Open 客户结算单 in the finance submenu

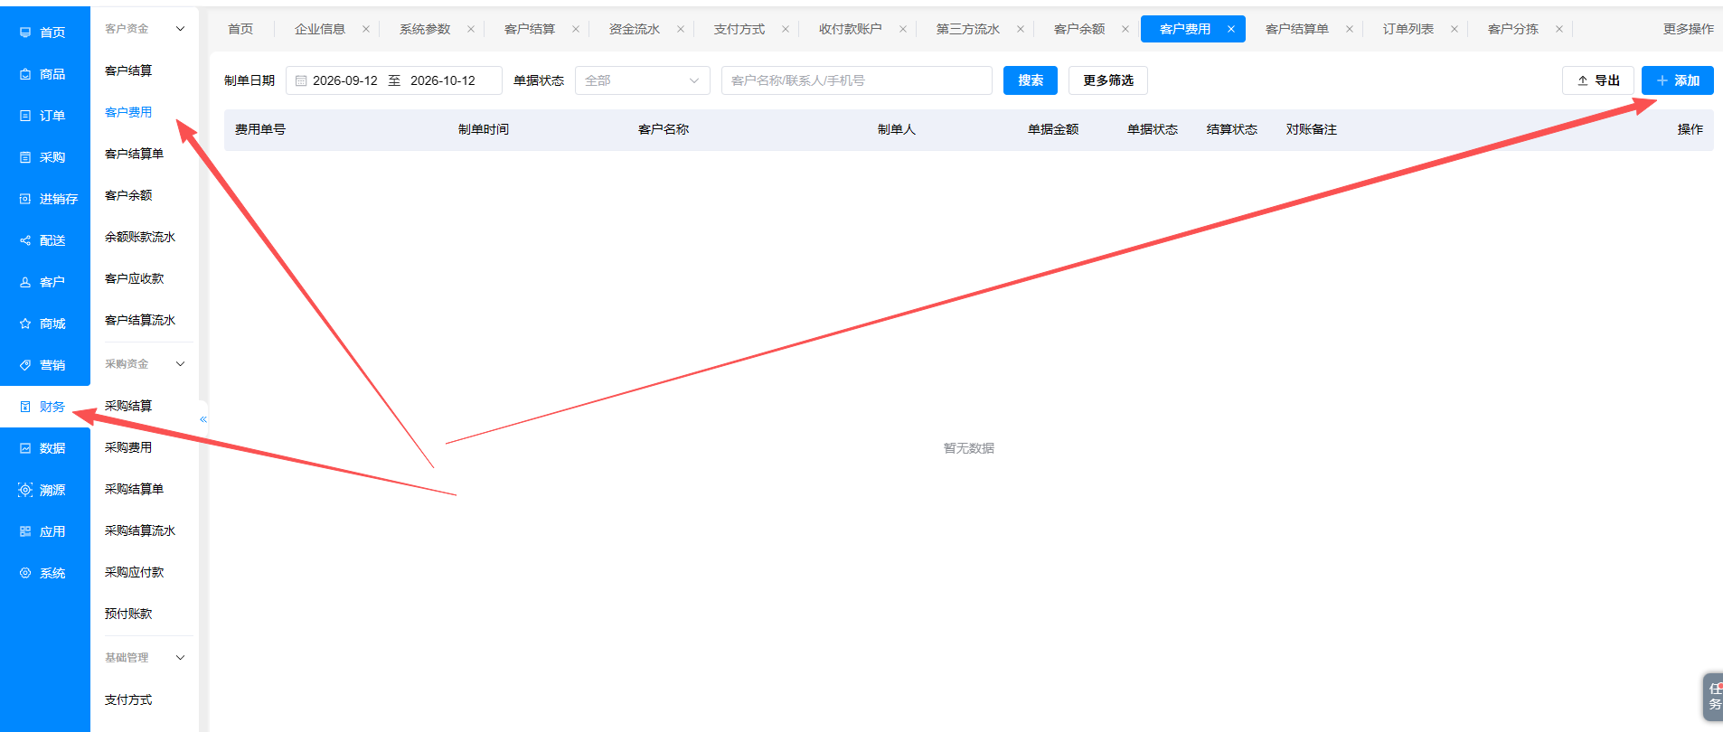134,154
